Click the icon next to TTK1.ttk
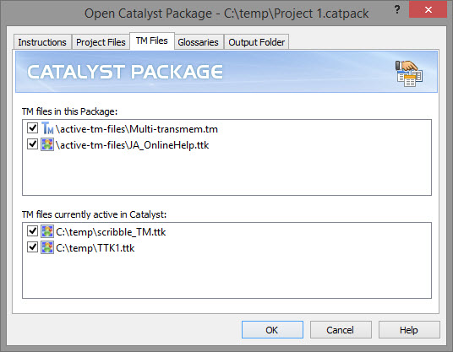The height and width of the screenshot is (352, 453). pos(47,247)
